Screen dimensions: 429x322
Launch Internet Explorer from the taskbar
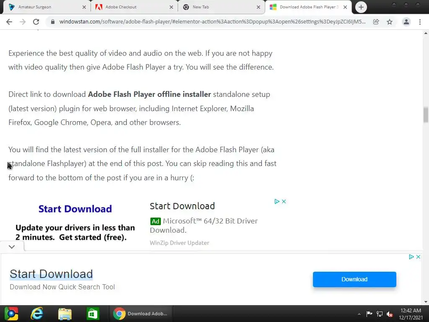[x=37, y=314]
